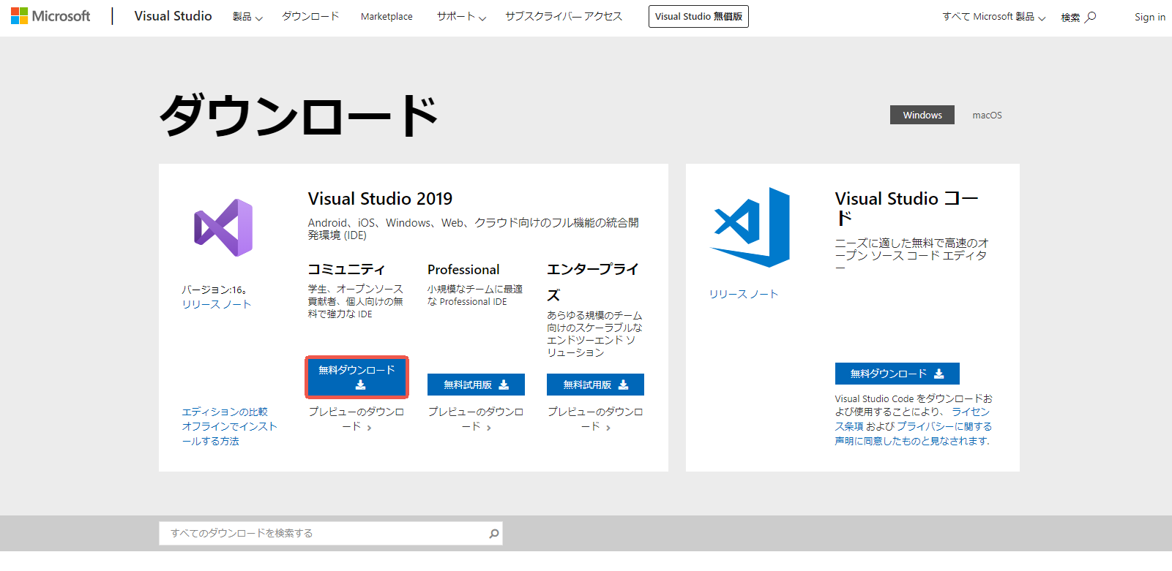Switch to the Windows platform toggle

click(922, 115)
